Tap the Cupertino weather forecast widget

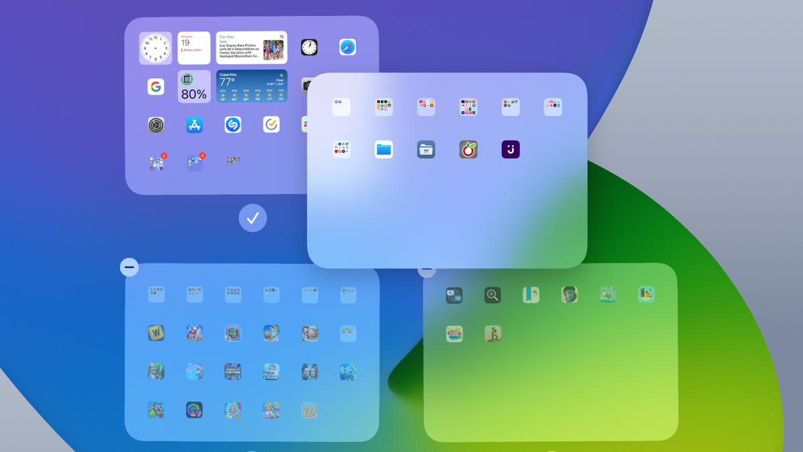tap(253, 86)
